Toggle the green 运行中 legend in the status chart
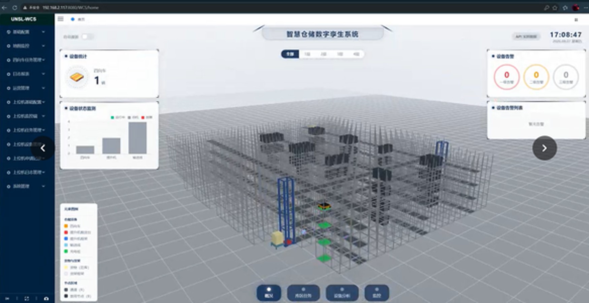The height and width of the screenshot is (303, 589). click(118, 117)
